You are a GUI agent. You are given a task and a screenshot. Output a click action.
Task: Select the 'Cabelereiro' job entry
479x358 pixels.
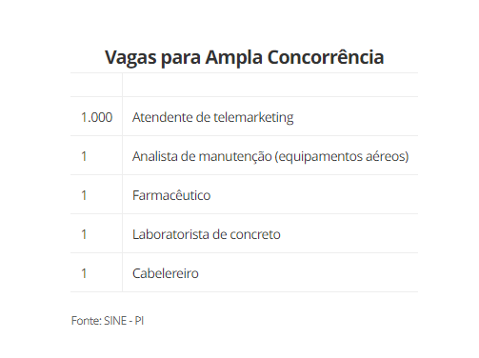(x=166, y=273)
